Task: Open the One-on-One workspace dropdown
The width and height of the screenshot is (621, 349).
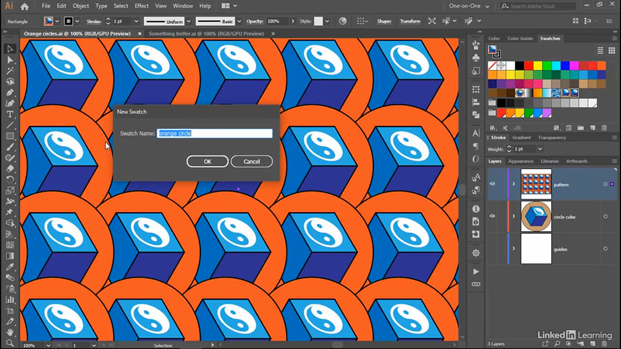Action: point(469,6)
